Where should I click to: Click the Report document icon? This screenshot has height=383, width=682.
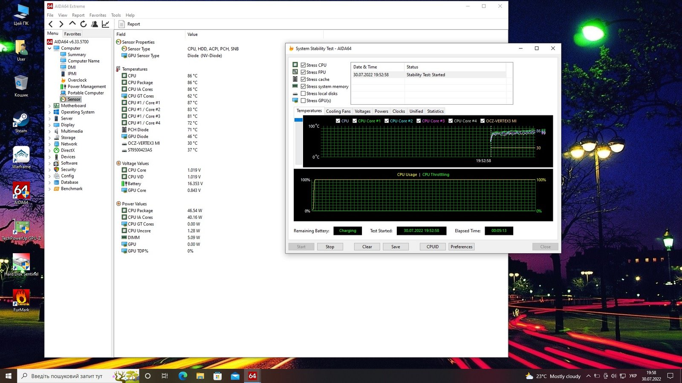click(122, 24)
